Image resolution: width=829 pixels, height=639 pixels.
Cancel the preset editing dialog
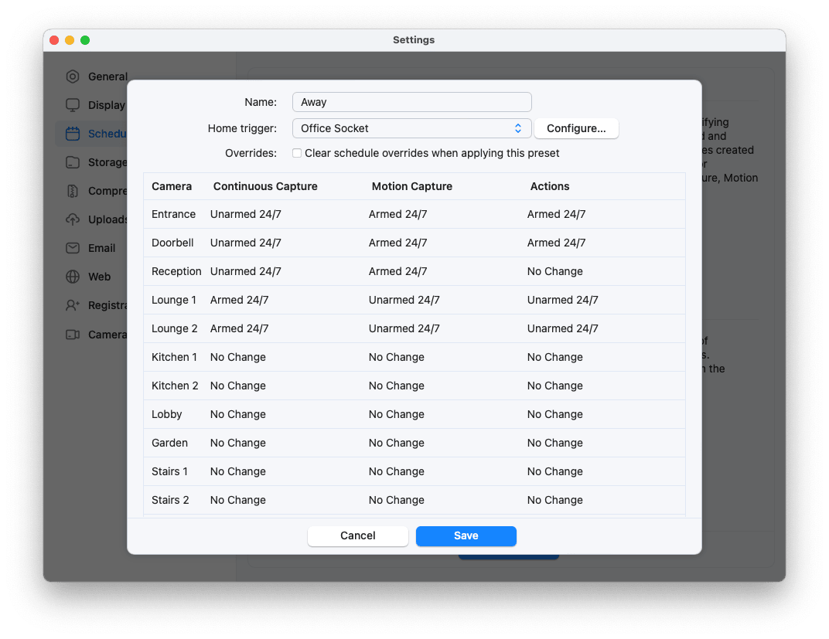pos(357,535)
